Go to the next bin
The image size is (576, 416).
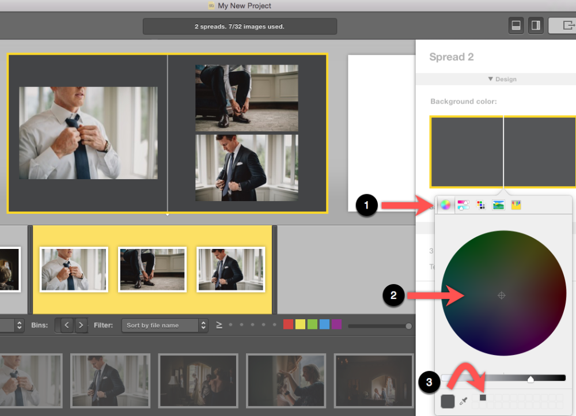pos(81,325)
